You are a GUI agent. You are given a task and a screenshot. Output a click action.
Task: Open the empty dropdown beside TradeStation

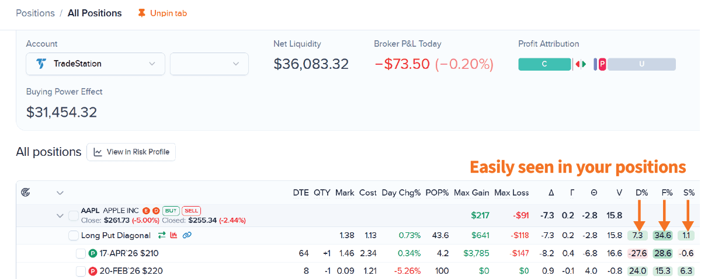coord(209,64)
